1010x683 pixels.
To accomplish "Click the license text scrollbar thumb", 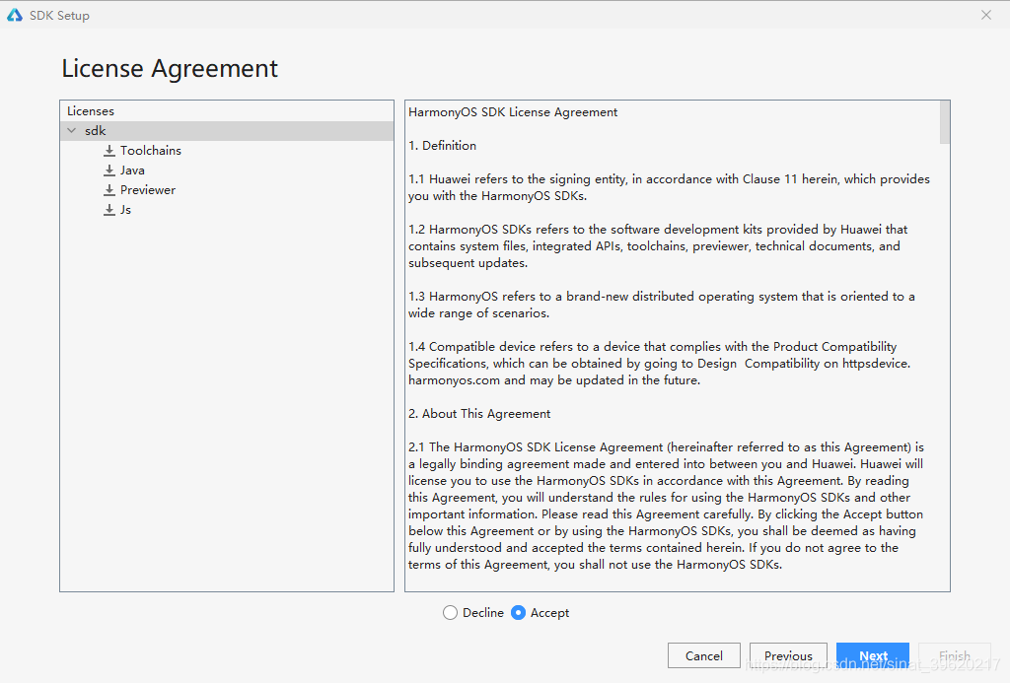I will 944,122.
